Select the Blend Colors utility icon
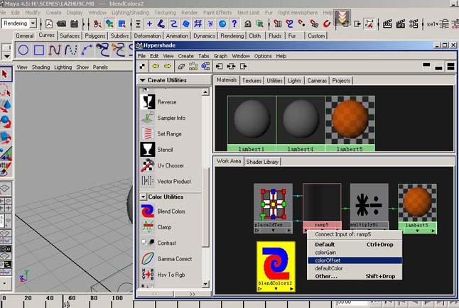The width and height of the screenshot is (459, 308). point(148,211)
